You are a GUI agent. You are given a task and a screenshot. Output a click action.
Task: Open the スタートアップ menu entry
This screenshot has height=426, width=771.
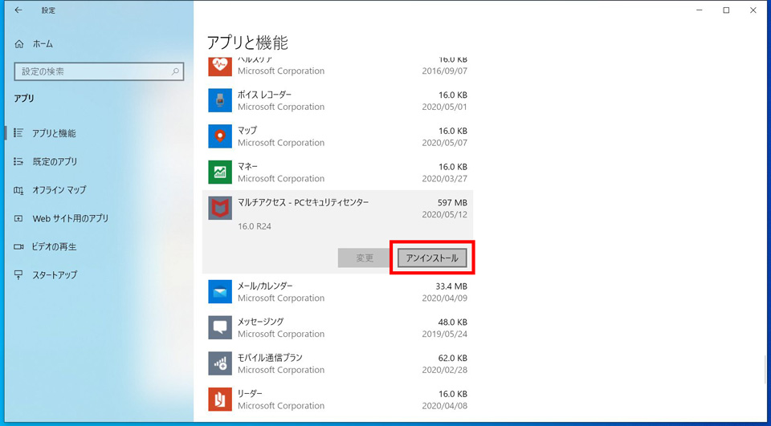[x=55, y=275]
